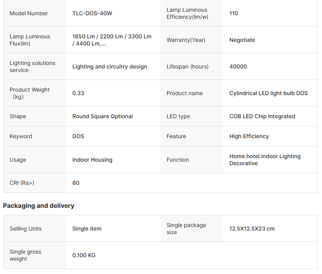
Task: Click 'COB LED Chip Integrated' value
Action: (x=262, y=116)
